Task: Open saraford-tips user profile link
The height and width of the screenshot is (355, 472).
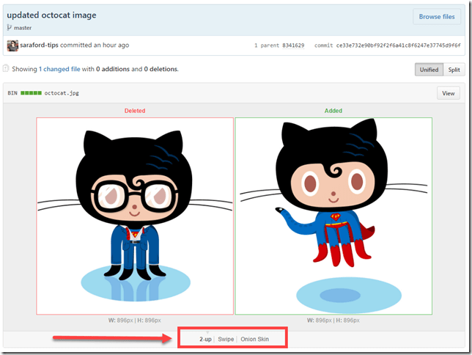Action: tap(39, 45)
